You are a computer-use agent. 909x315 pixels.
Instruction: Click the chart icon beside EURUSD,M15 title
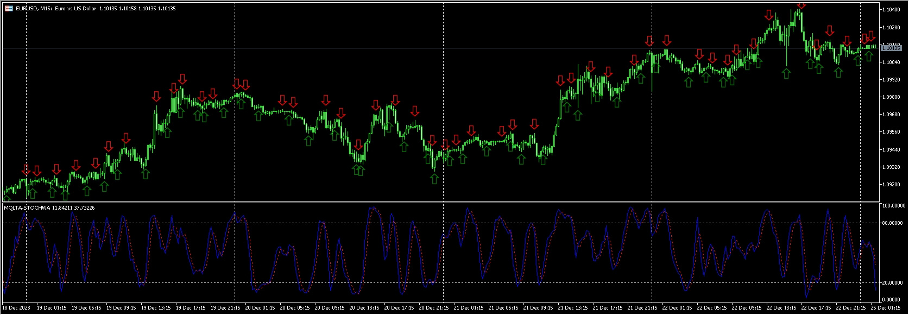point(9,9)
